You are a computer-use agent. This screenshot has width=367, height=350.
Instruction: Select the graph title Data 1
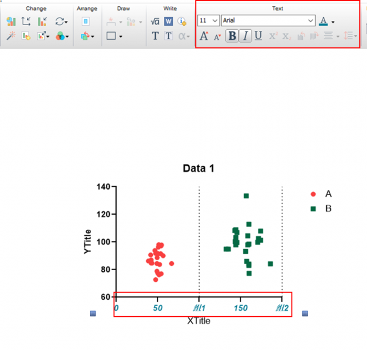198,169
